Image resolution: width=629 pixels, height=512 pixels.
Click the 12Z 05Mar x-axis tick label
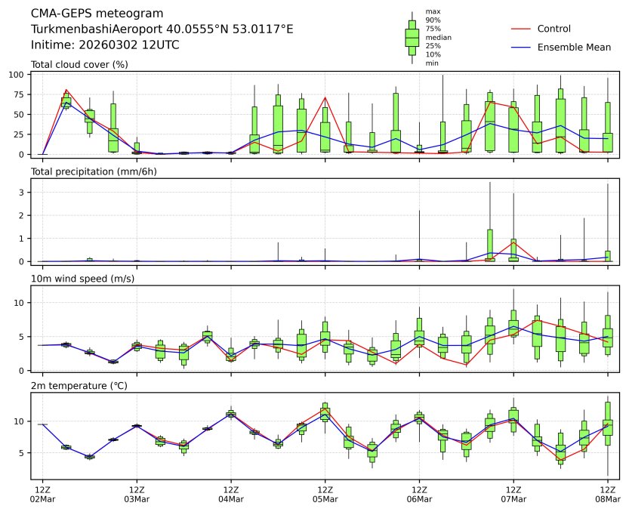(325, 495)
